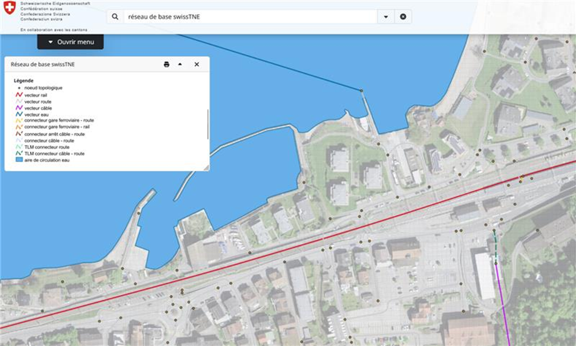
Task: Open the search suggestions dropdown arrow
Action: 385,17
